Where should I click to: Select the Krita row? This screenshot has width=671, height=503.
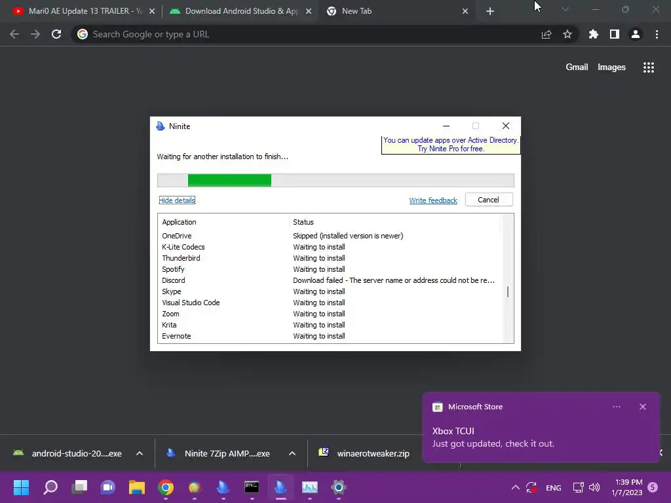coord(330,325)
